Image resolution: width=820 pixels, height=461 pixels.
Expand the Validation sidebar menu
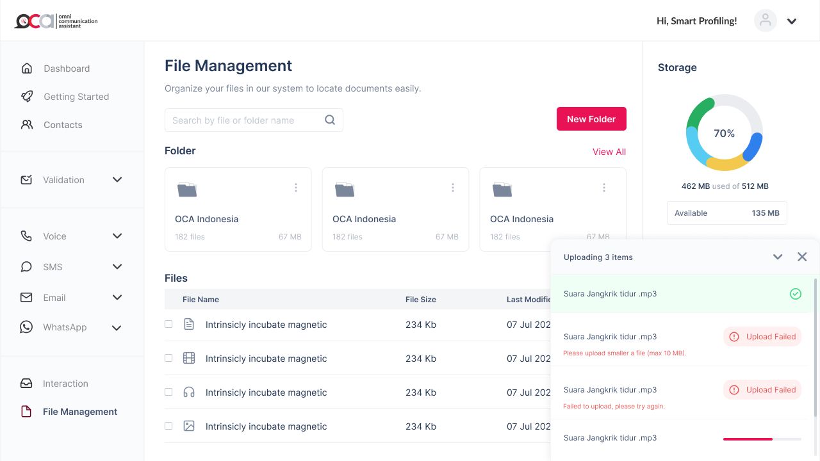tap(117, 180)
